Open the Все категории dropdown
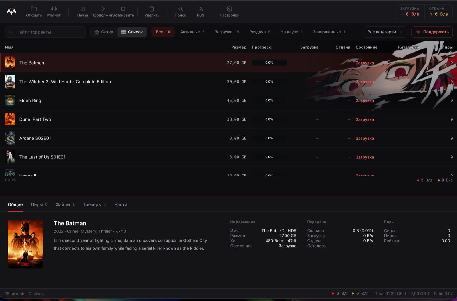This screenshot has height=301, width=457. pos(385,32)
